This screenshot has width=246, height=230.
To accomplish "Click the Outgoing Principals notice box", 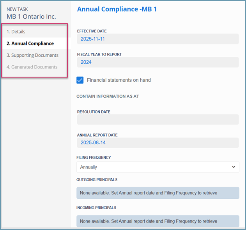I will pos(158,193).
